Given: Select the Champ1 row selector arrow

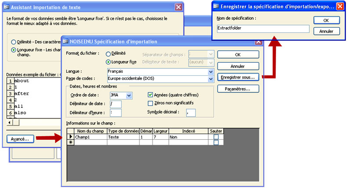Looking at the screenshot, I should point(69,137).
